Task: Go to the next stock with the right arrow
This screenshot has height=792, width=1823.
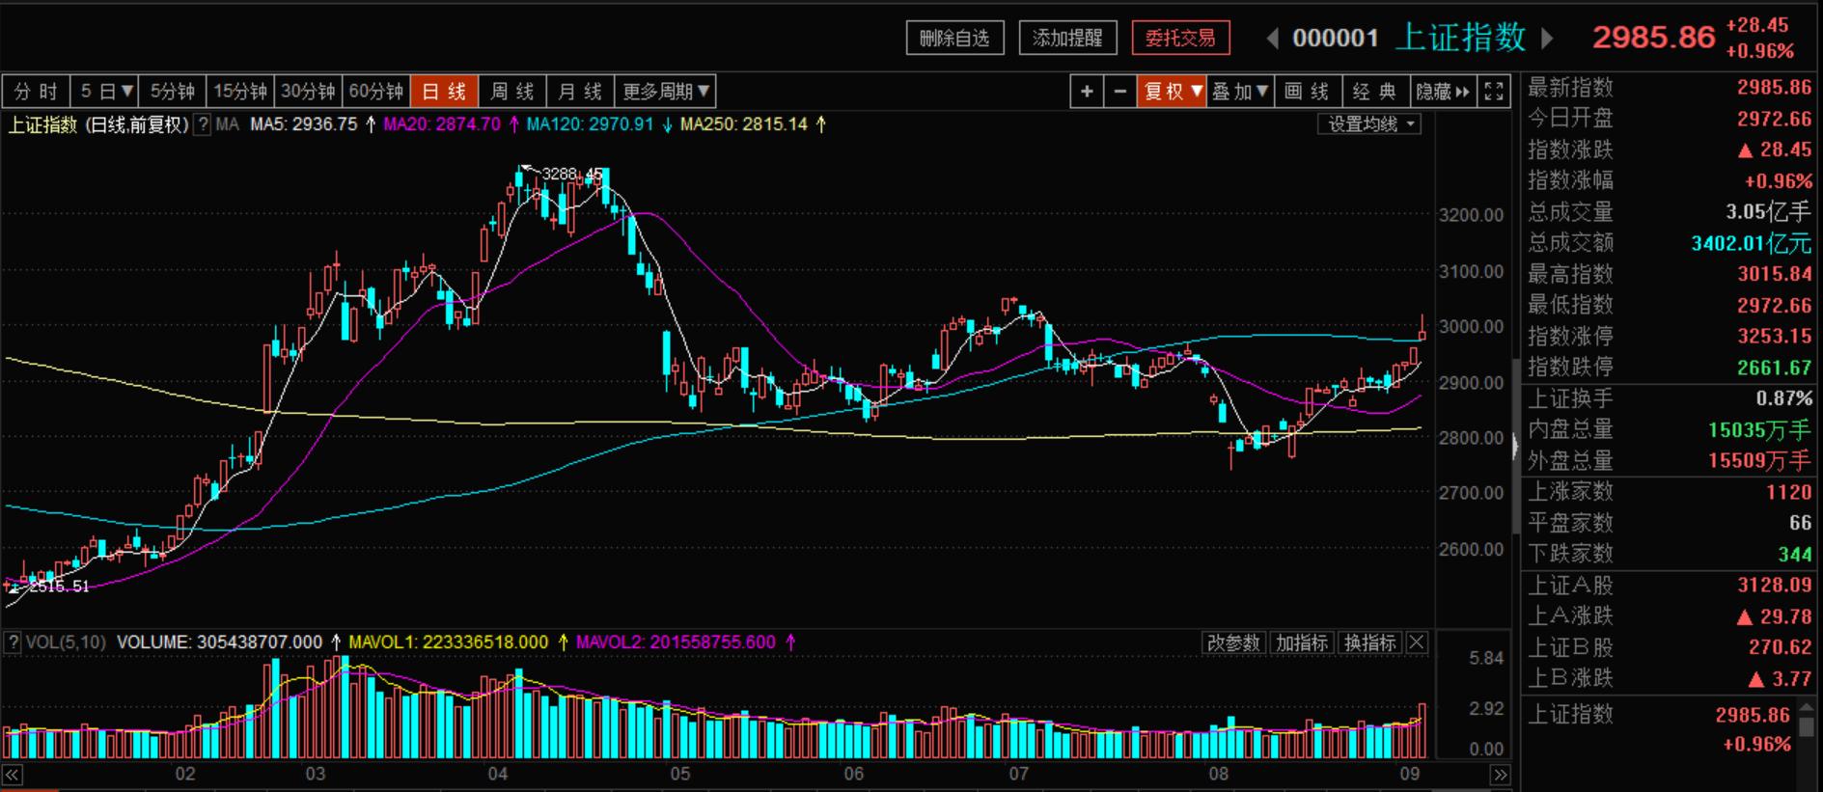Action: click(x=1547, y=39)
